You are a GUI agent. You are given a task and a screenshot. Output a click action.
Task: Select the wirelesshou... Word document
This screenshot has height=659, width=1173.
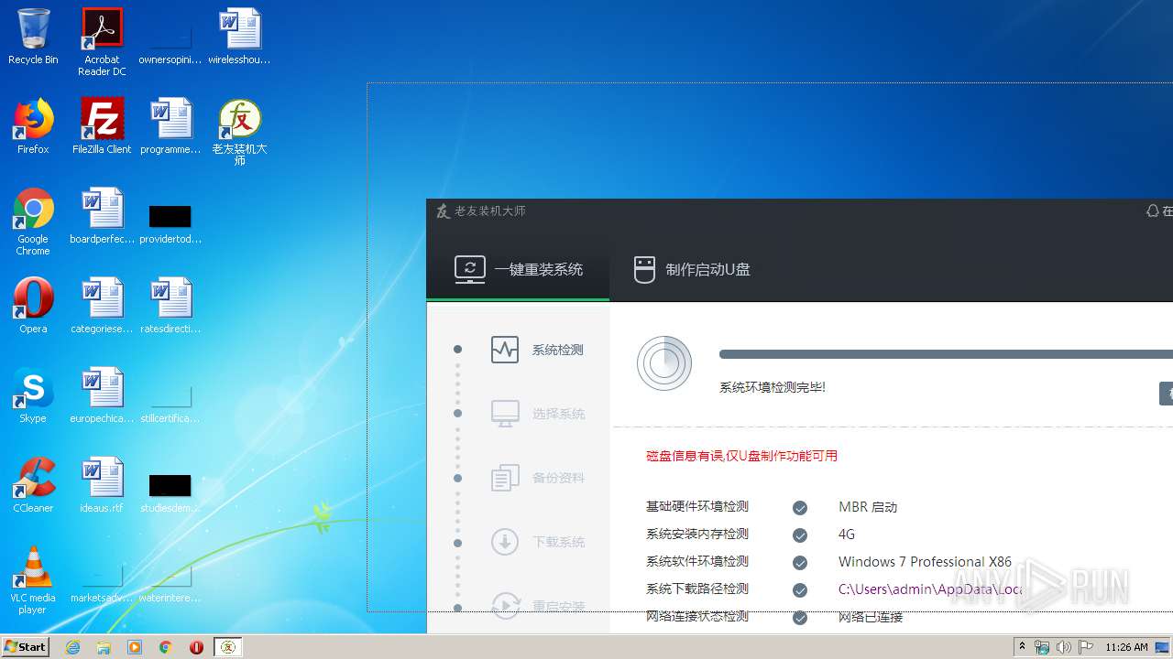coord(239,38)
